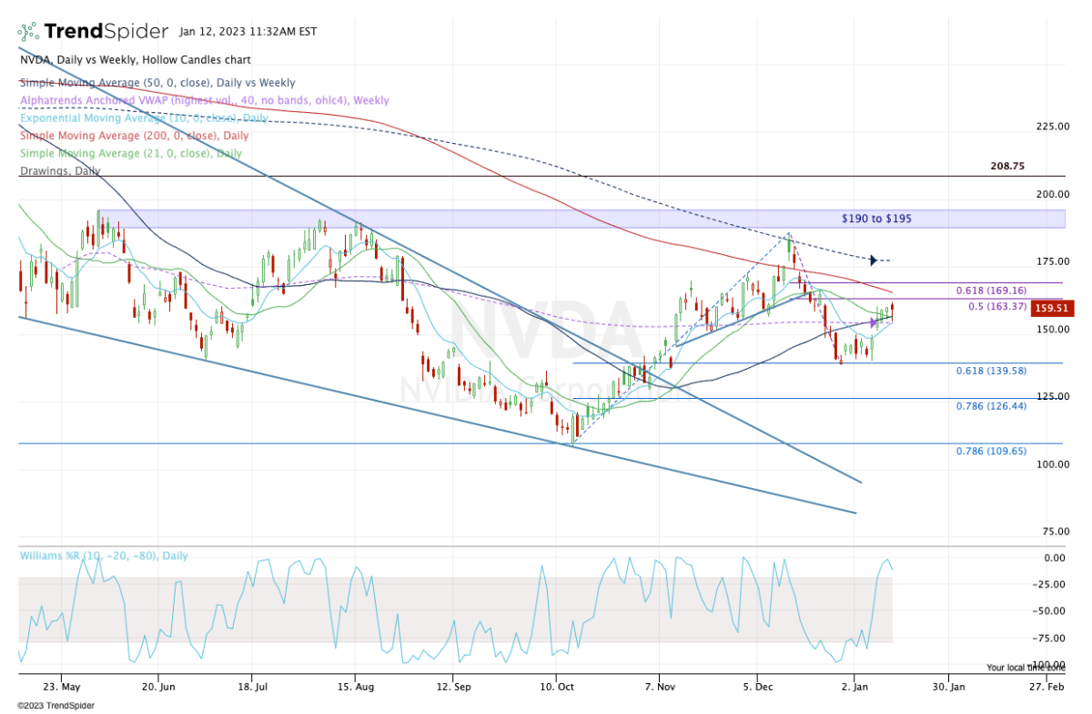The height and width of the screenshot is (714, 1092).
Task: Click the 208.75 horizontal level label
Action: tap(1006, 167)
